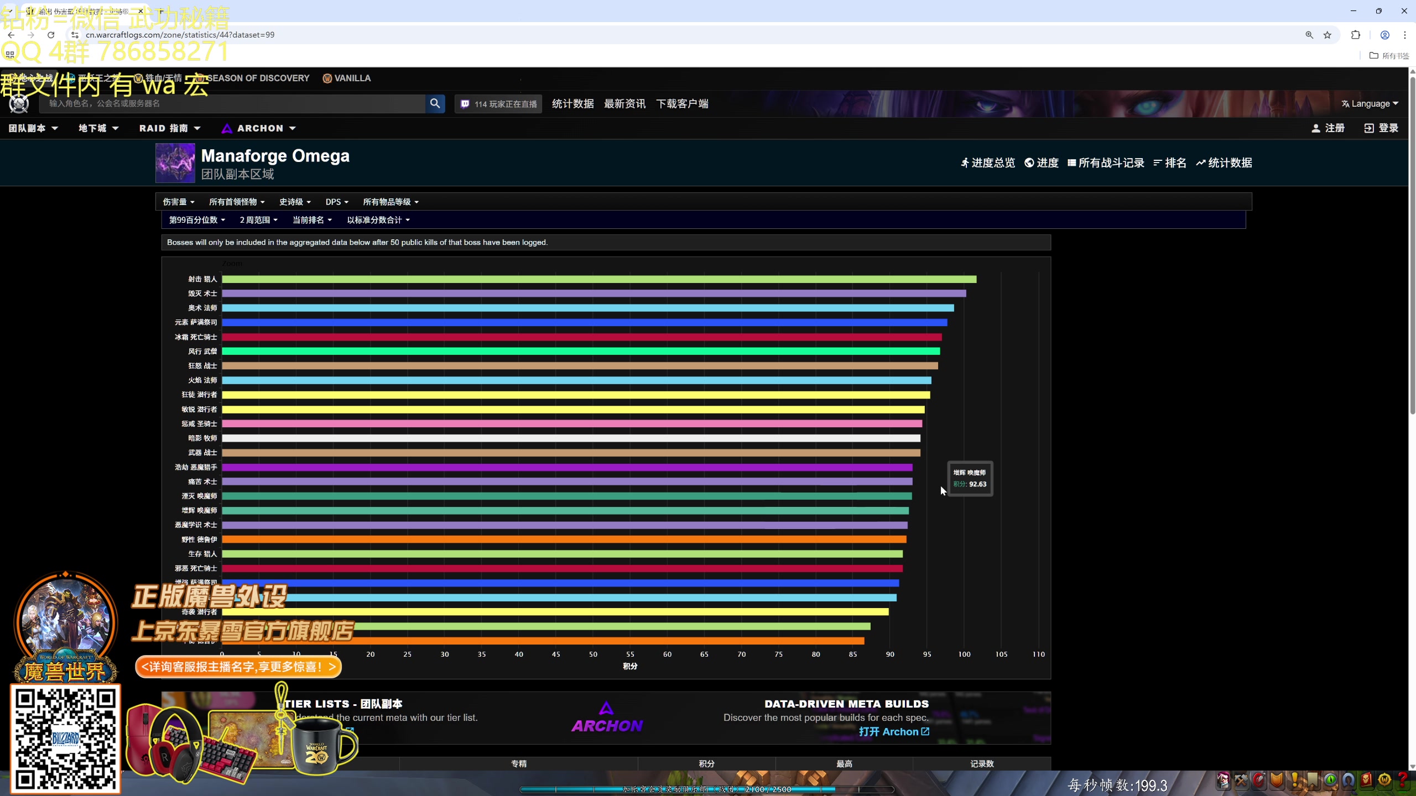Click the 射击 猎人 green chart bar
This screenshot has width=1416, height=796.
click(x=599, y=279)
